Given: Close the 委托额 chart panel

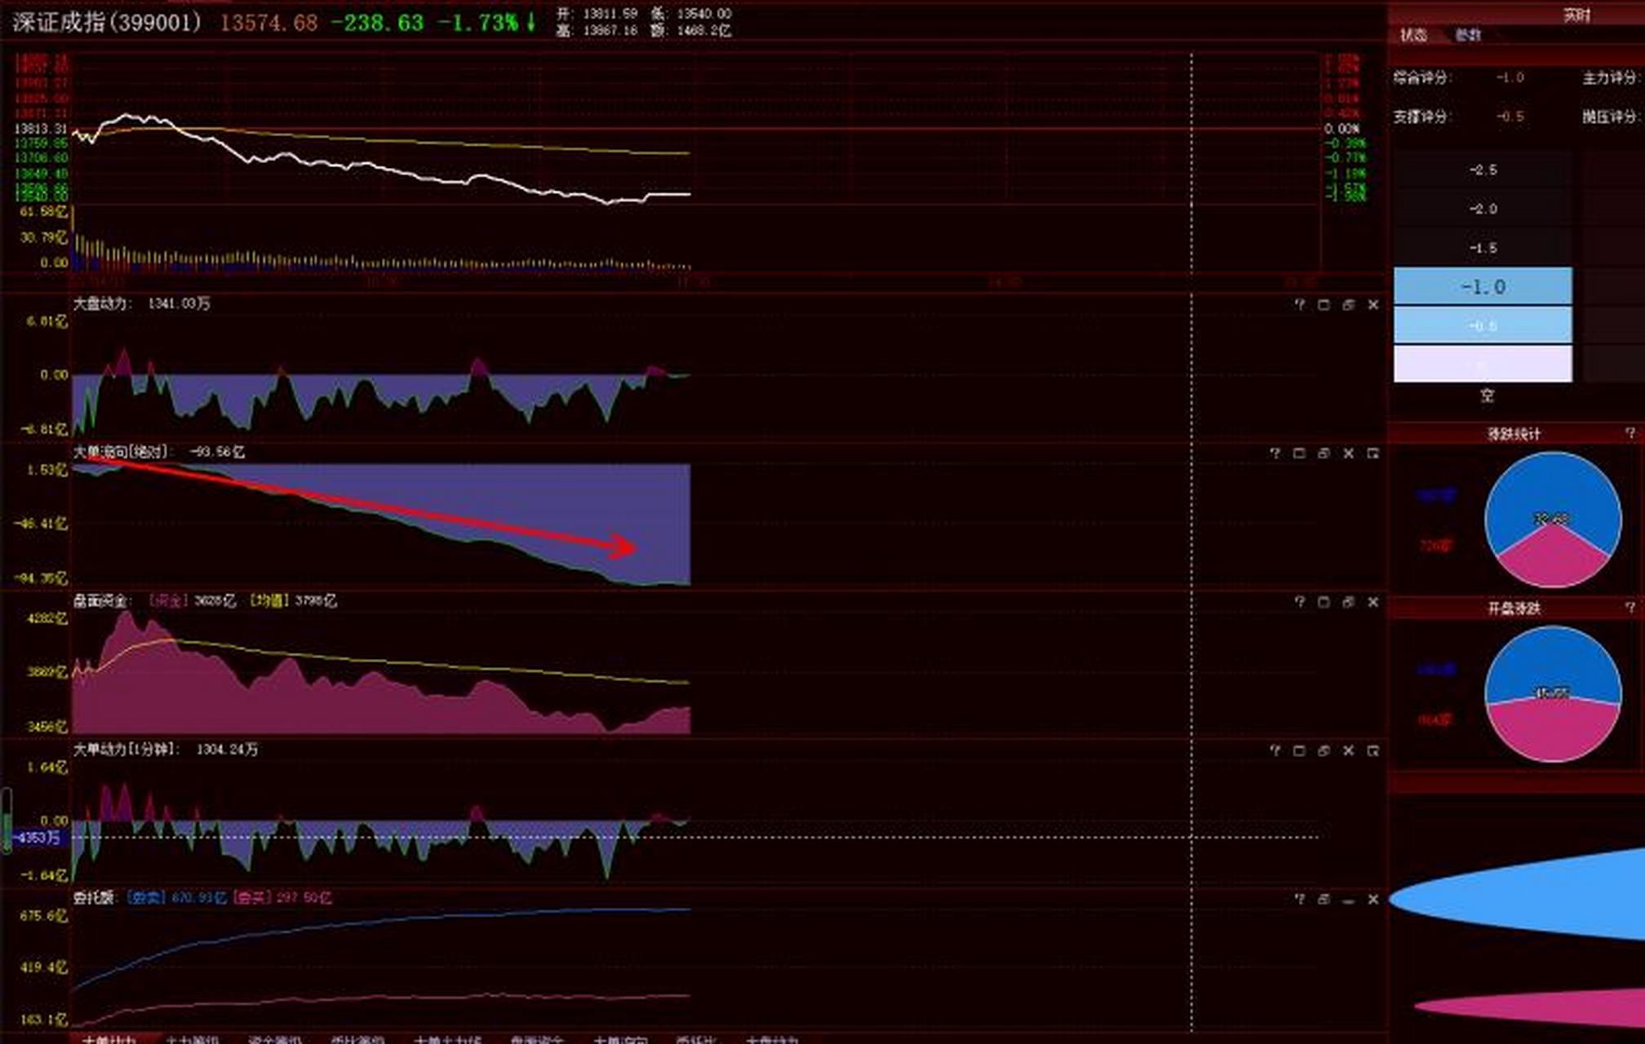Looking at the screenshot, I should coord(1373,899).
